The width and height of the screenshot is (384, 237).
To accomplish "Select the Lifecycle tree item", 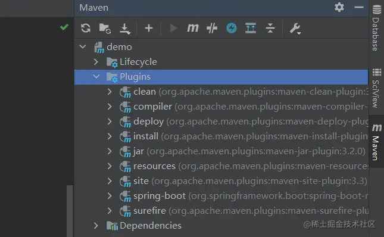I will pyautogui.click(x=221, y=62).
